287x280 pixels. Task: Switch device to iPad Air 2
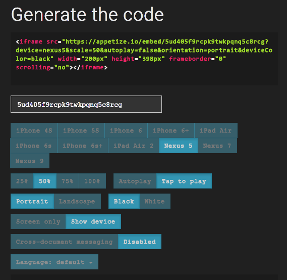tap(134, 146)
